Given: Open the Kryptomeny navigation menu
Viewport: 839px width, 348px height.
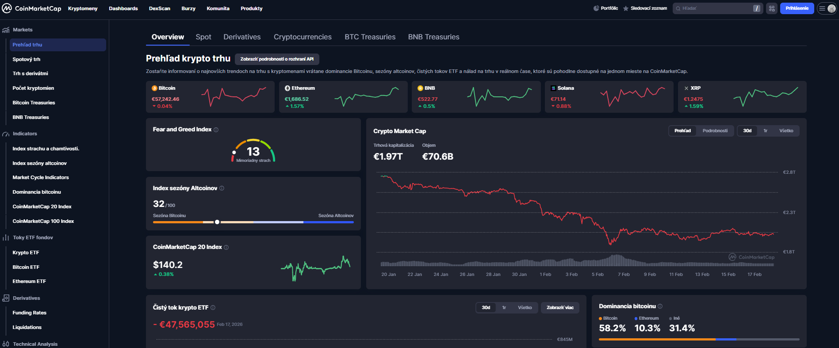Looking at the screenshot, I should 83,8.
